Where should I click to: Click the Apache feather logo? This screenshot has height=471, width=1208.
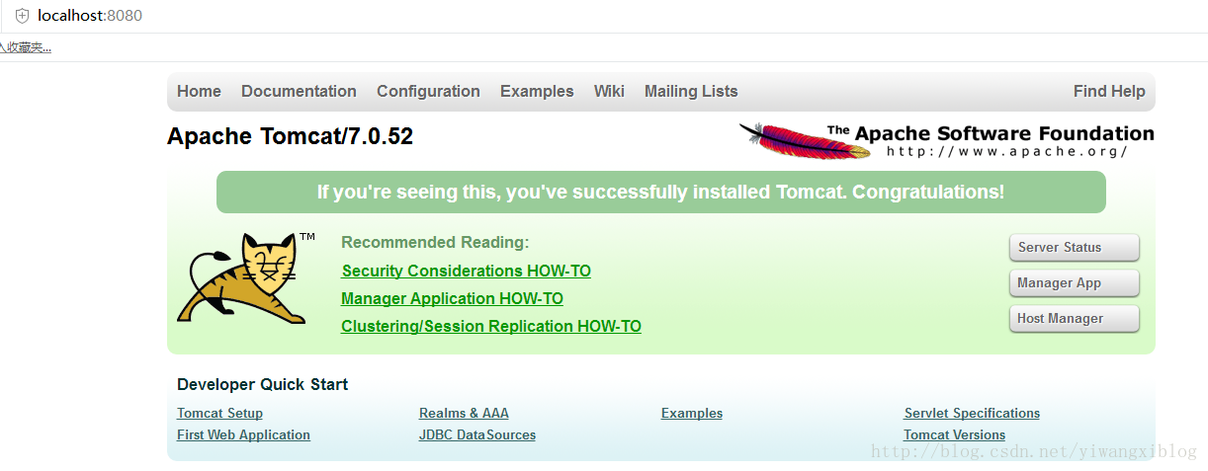[x=805, y=139]
